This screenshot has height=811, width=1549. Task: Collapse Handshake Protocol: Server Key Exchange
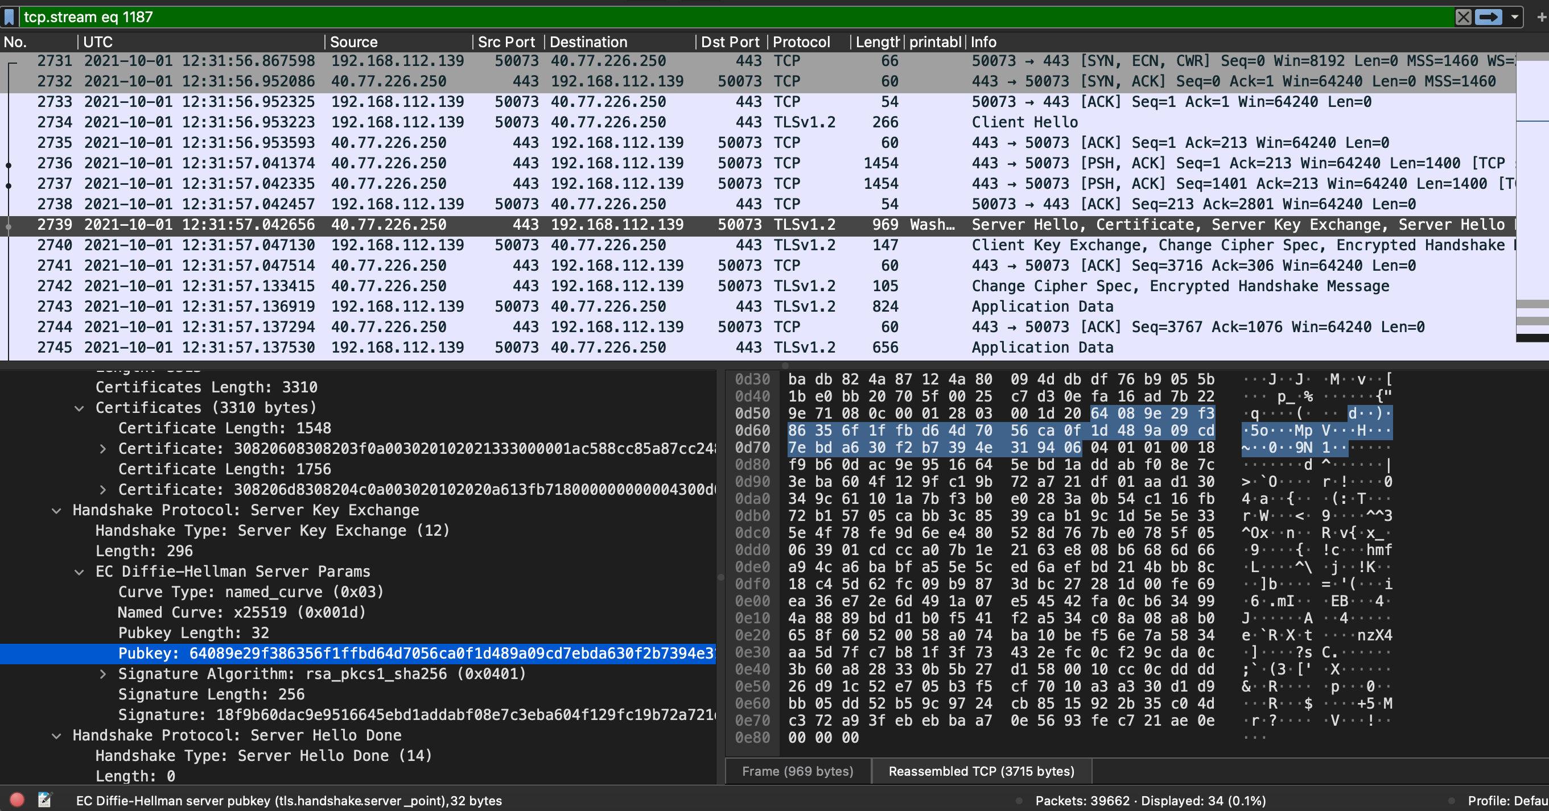[x=56, y=511]
